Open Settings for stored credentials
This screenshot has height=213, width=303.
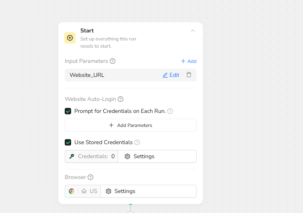pyautogui.click(x=139, y=157)
